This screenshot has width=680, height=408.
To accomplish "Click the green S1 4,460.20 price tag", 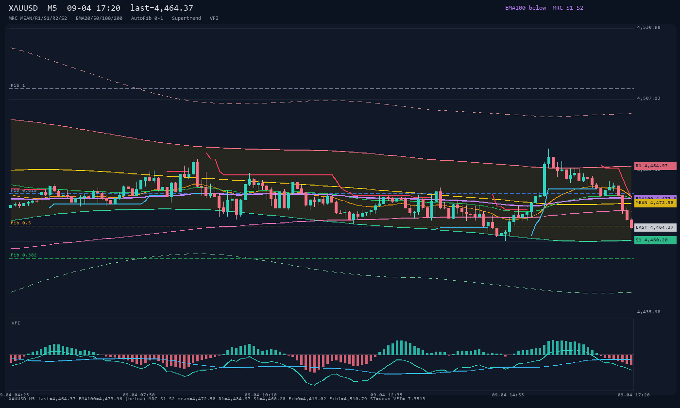I will pyautogui.click(x=655, y=240).
